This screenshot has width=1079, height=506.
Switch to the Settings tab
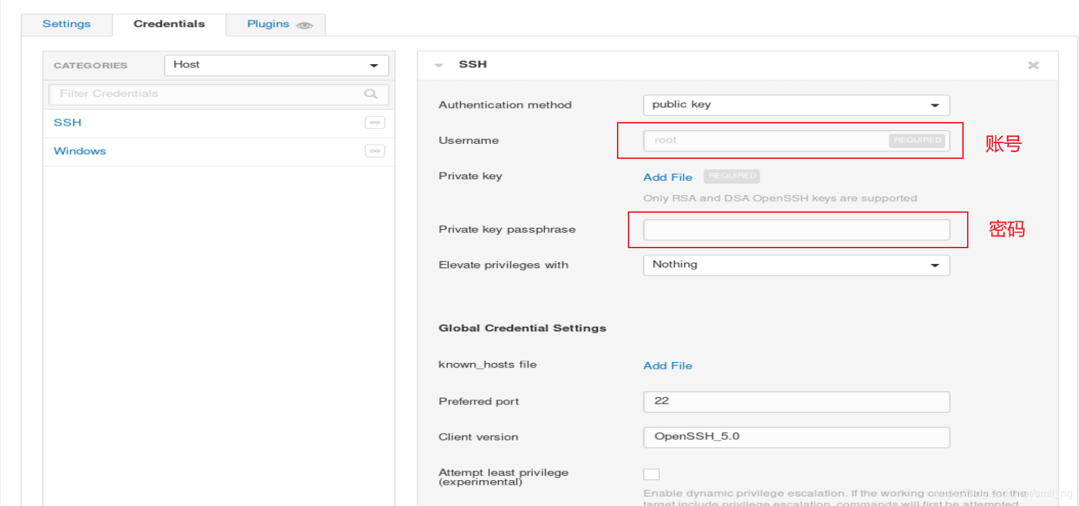66,24
